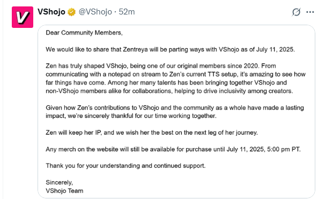
Task: Click the merch availability until 5:00 pm PT line
Action: click(173, 149)
